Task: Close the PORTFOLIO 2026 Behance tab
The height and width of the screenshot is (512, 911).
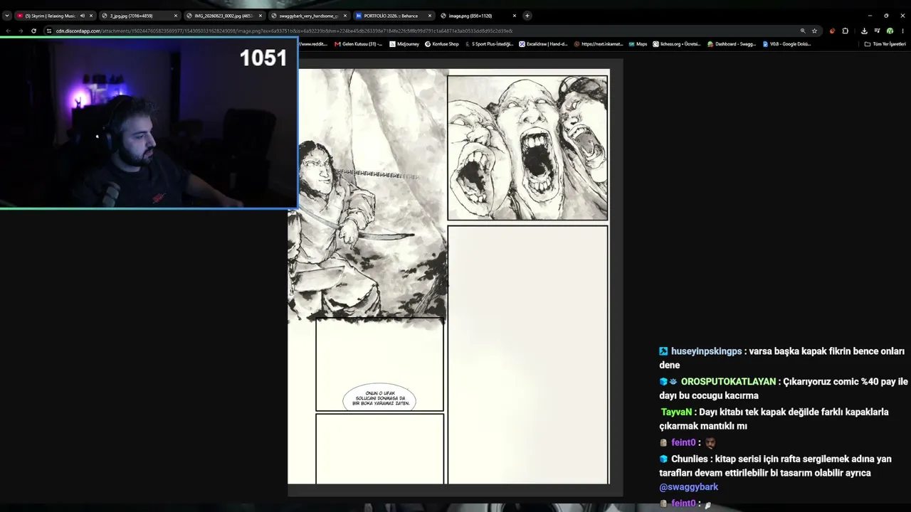Action: click(x=430, y=16)
